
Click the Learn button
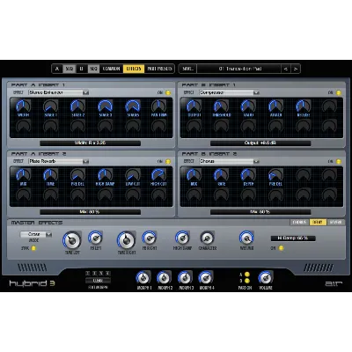(x=98, y=281)
